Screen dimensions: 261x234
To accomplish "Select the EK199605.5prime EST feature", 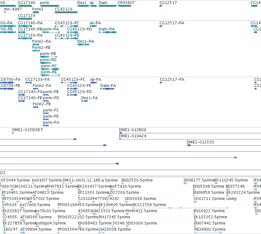I will tap(106, 208).
